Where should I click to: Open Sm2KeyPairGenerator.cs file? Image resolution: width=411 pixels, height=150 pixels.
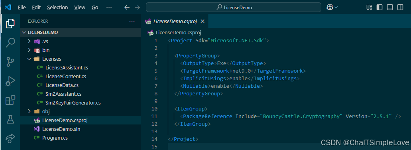click(73, 103)
